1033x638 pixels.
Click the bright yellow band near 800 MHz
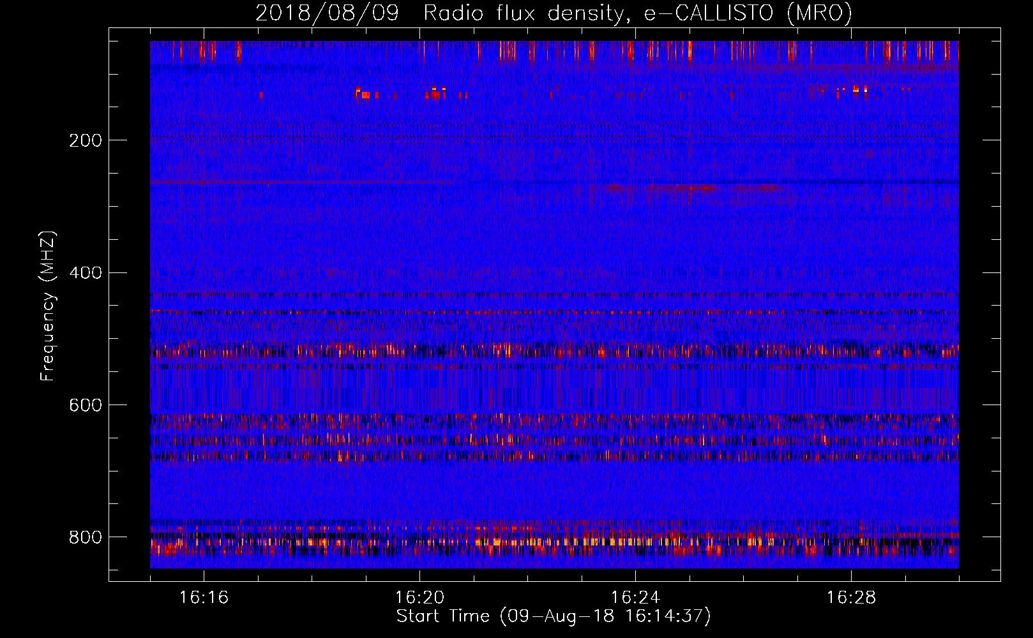tap(575, 542)
